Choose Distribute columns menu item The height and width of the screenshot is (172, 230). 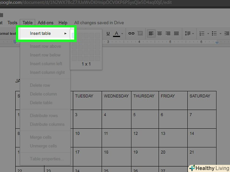coord(45,124)
